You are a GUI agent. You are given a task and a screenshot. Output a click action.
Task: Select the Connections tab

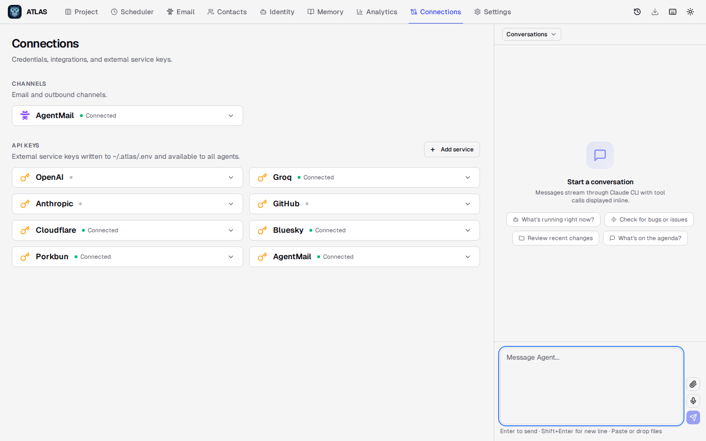(x=436, y=12)
